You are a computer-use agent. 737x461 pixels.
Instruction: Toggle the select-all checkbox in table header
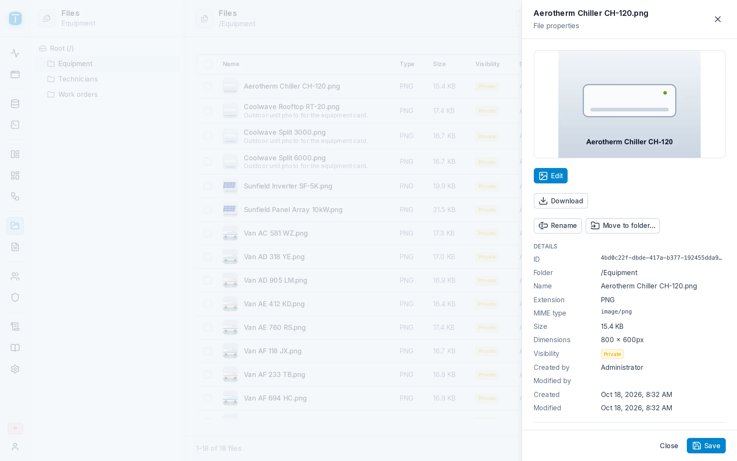click(x=208, y=64)
